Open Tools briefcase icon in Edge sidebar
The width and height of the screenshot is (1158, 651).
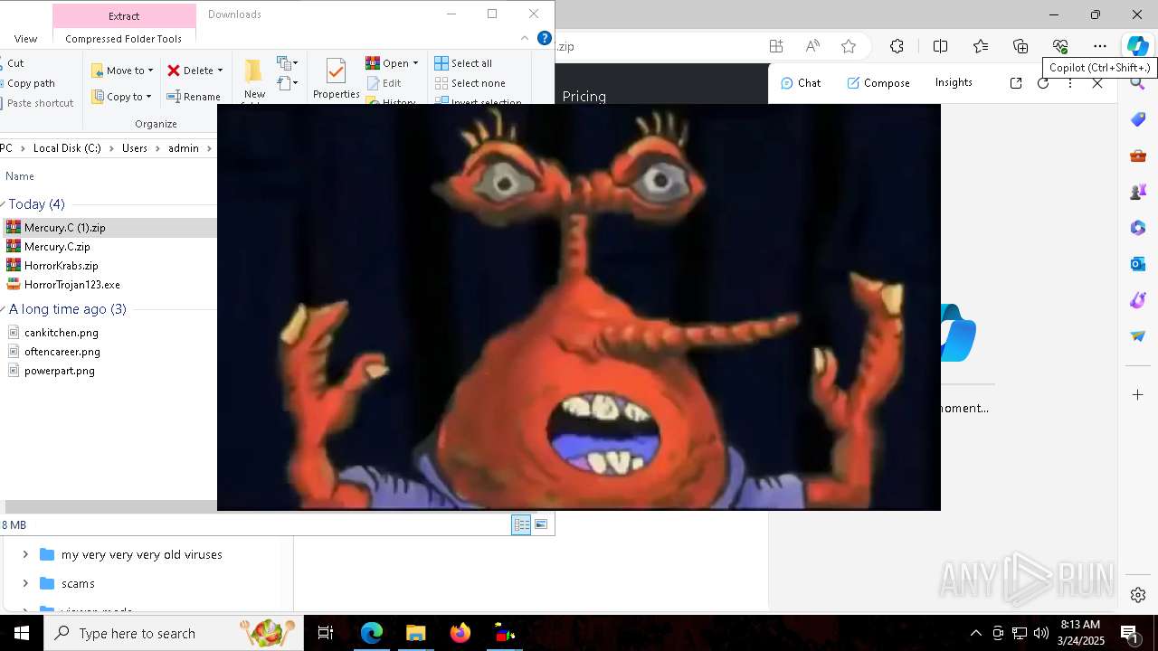[1138, 156]
